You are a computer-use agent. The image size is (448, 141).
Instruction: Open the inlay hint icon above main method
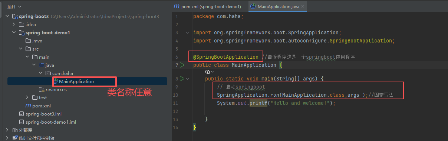pos(208,72)
